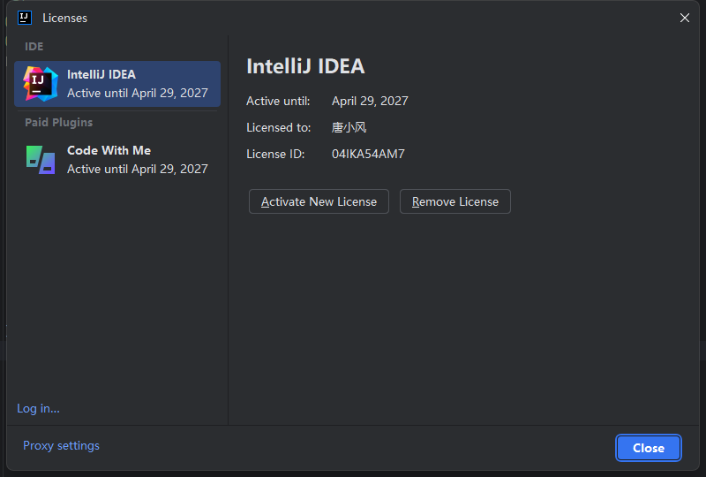The height and width of the screenshot is (477, 706).
Task: Click the IntelliJ IDEA heading in details pane
Action: coord(305,66)
